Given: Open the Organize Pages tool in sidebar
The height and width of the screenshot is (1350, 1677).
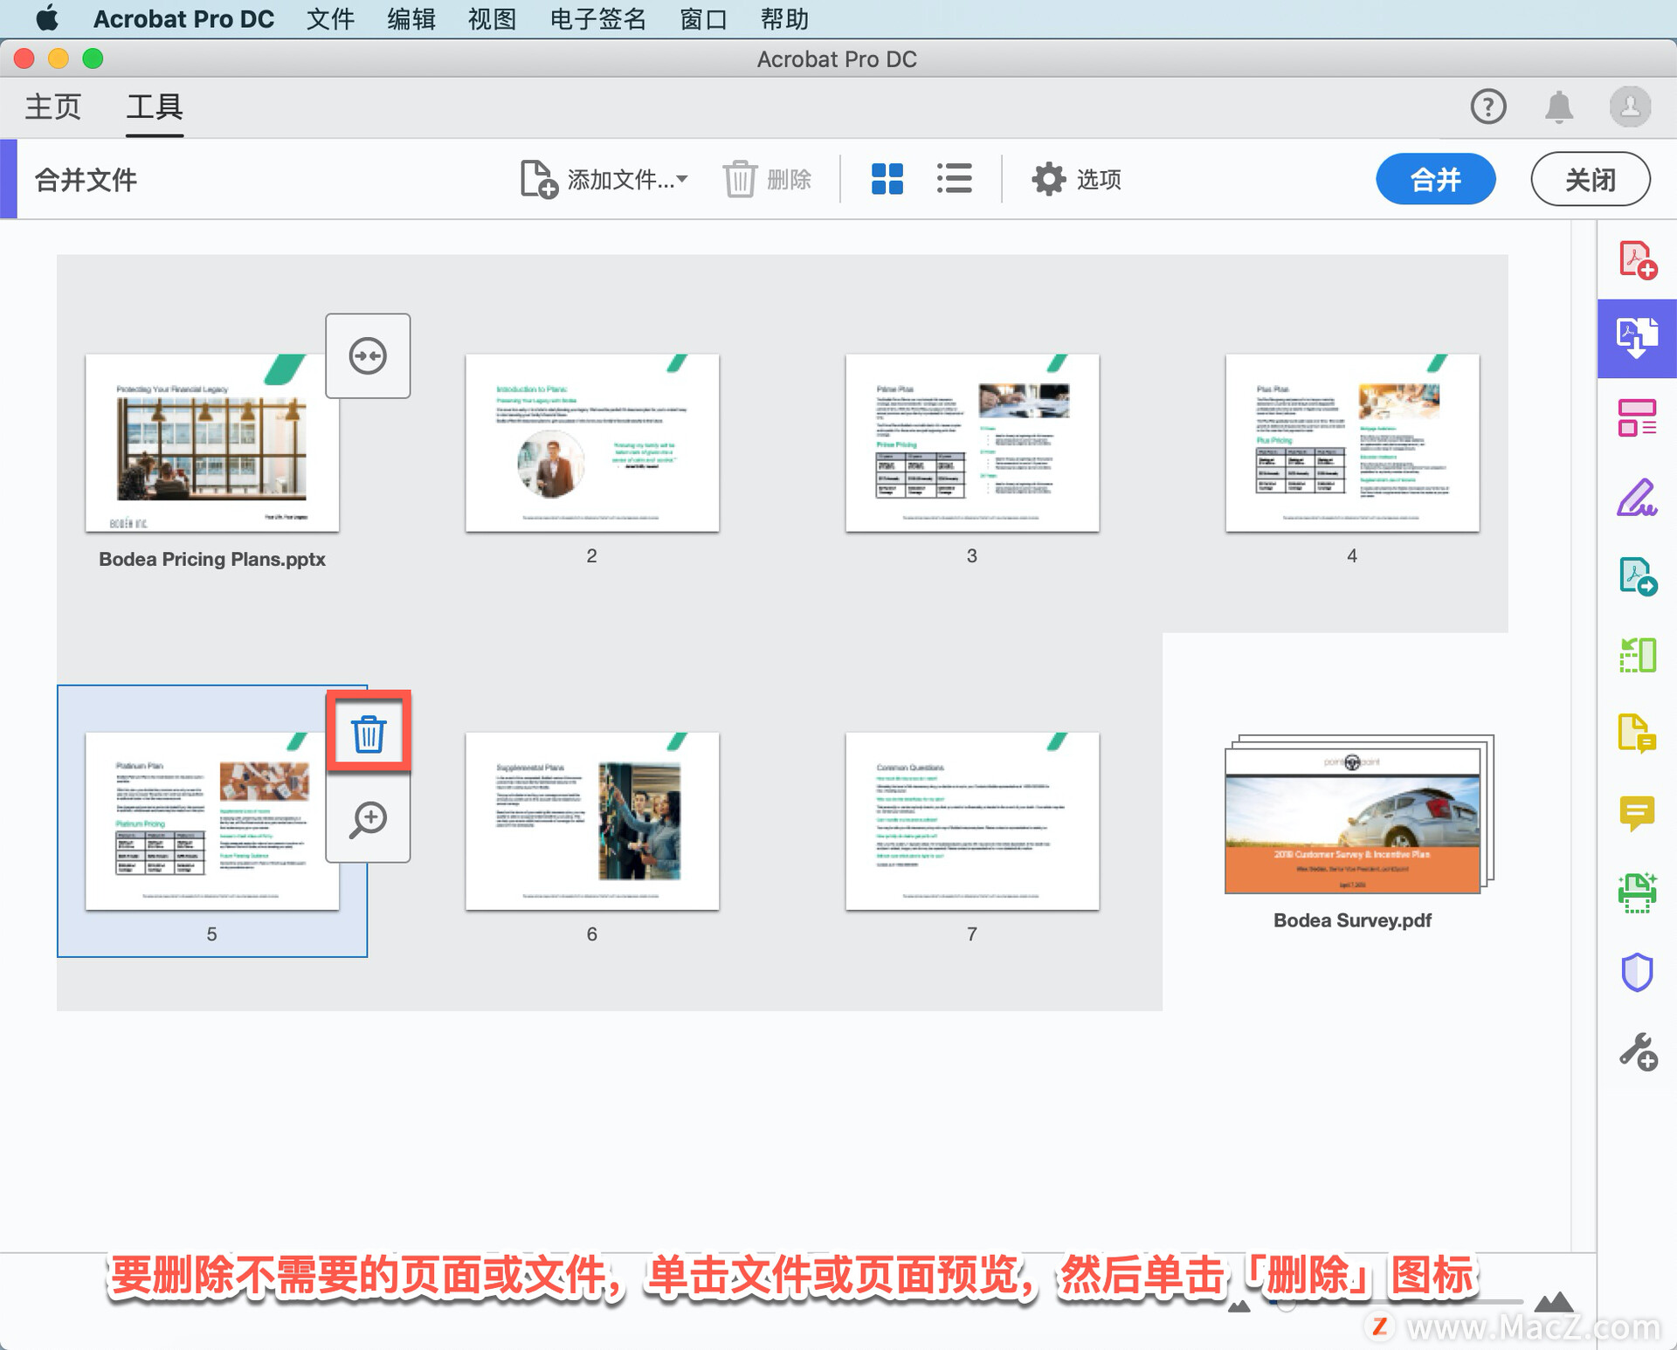Looking at the screenshot, I should [x=1638, y=417].
